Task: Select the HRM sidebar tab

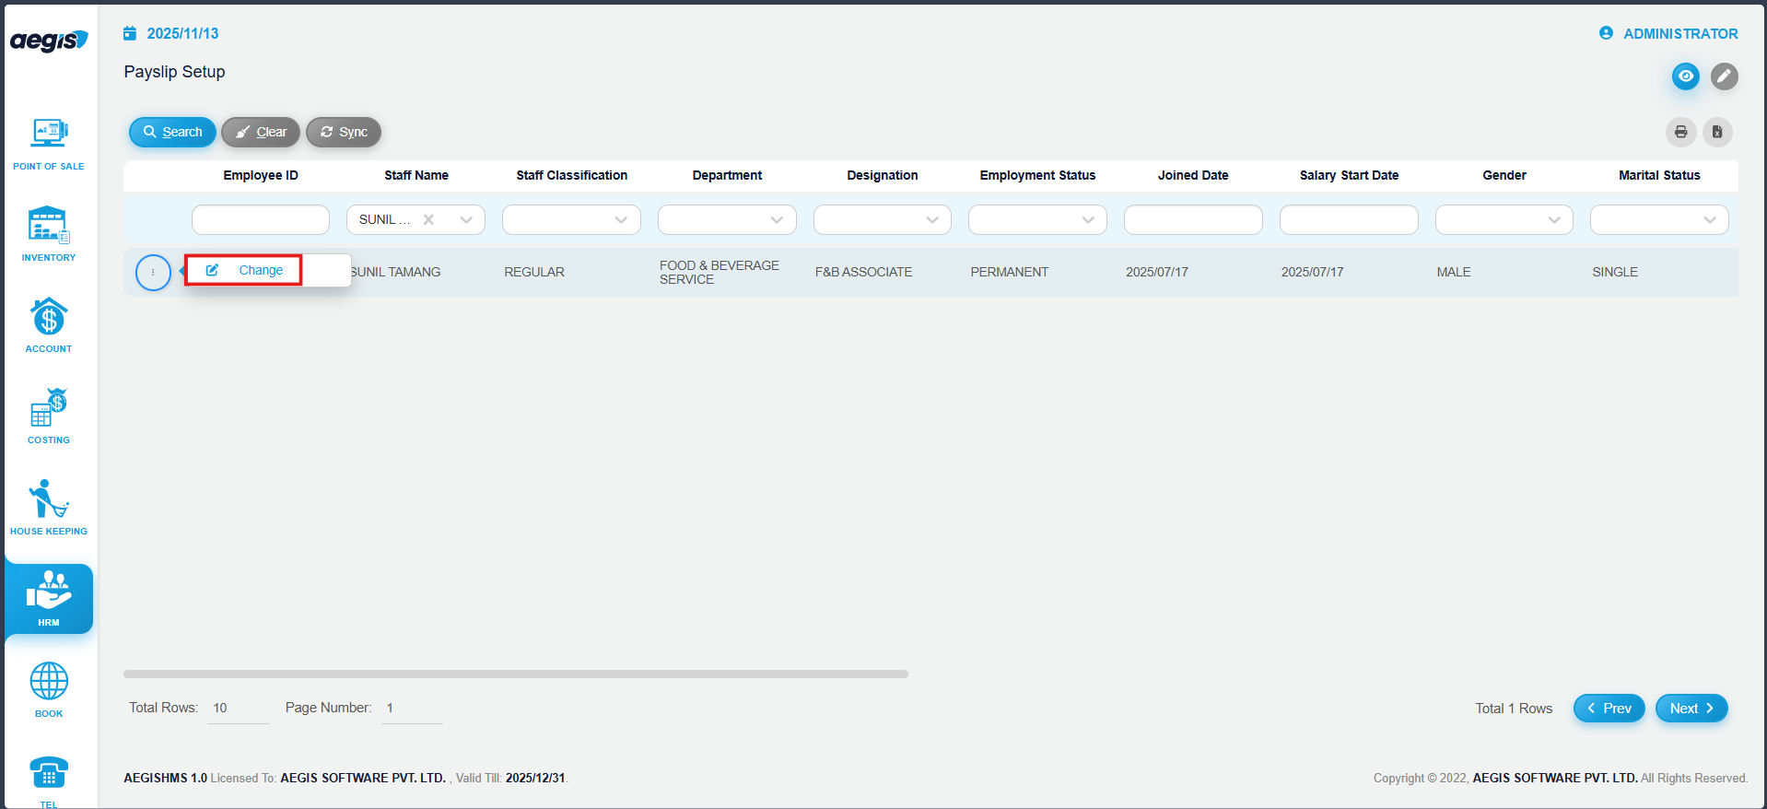Action: click(x=49, y=599)
